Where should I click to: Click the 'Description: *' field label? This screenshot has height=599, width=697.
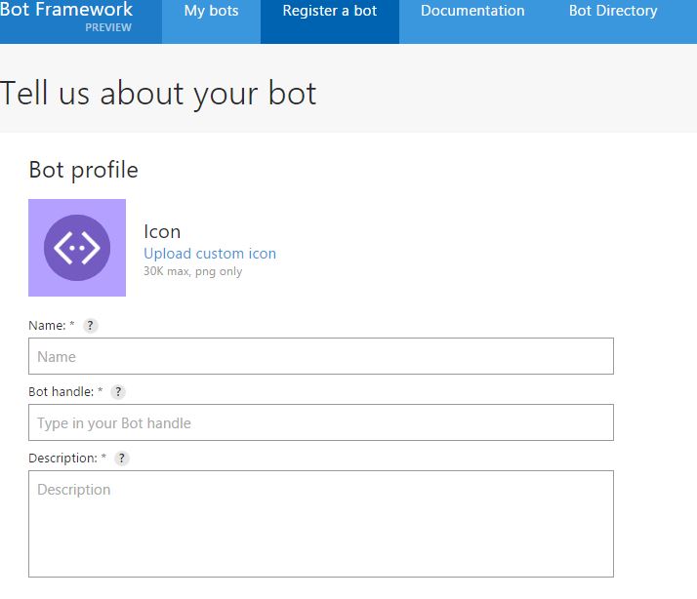click(67, 459)
